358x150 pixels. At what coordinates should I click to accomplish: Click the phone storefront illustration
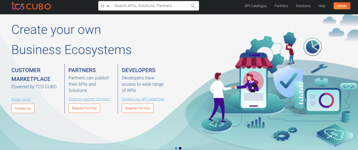(254, 81)
